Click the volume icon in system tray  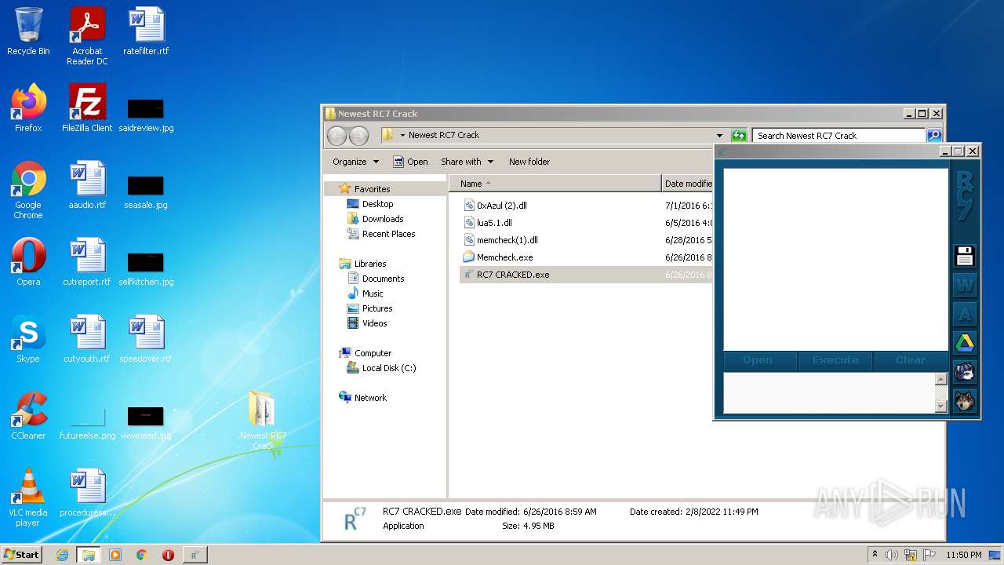[x=891, y=555]
